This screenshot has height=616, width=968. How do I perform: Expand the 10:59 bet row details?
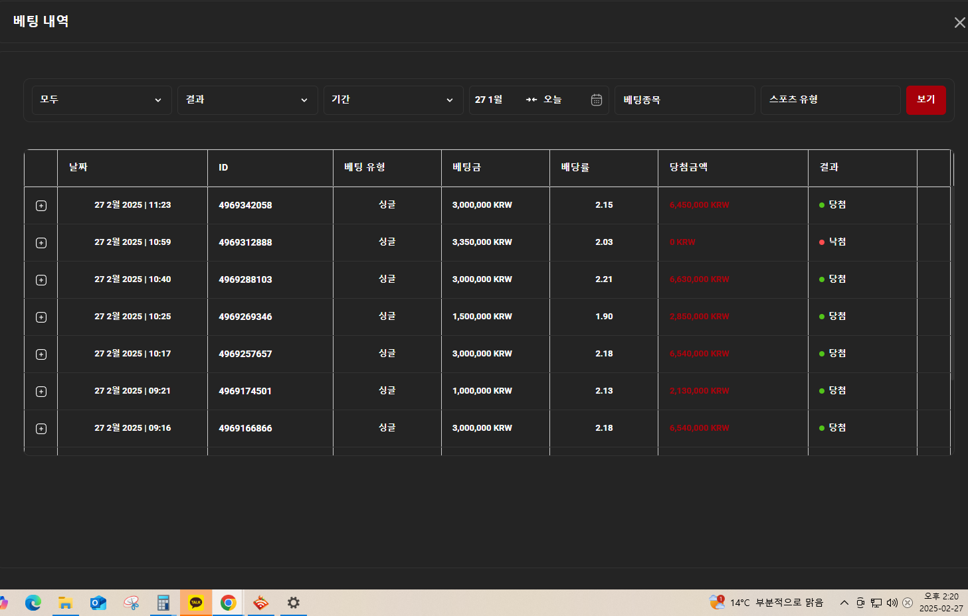coord(41,243)
